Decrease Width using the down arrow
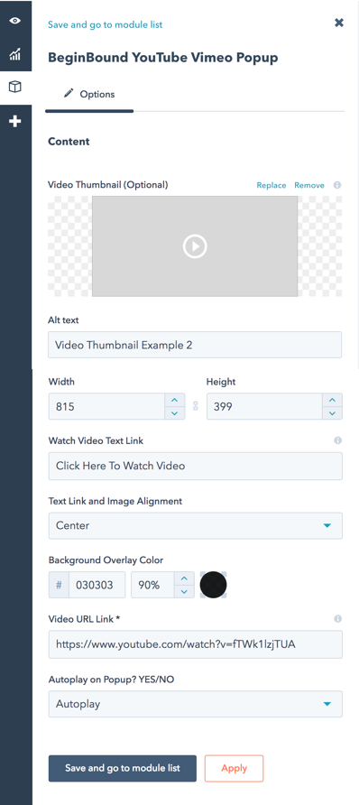 coord(175,413)
